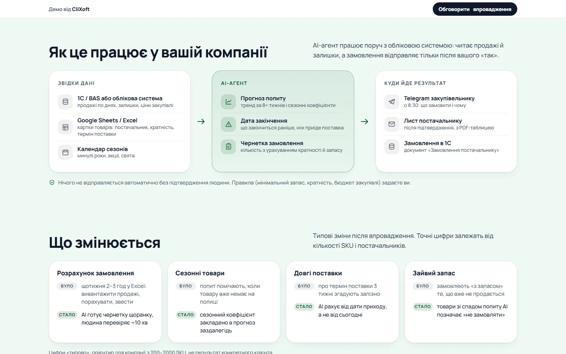Click the 'Розрахунок замовлення' card title

pos(96,273)
